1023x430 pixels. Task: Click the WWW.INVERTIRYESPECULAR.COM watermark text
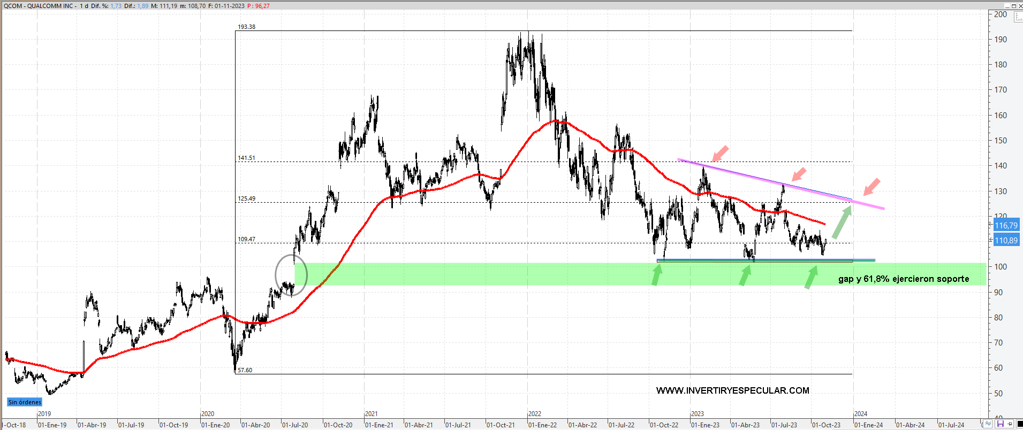click(732, 390)
